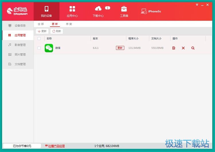Click the 刷新 toolbar button

57,31
